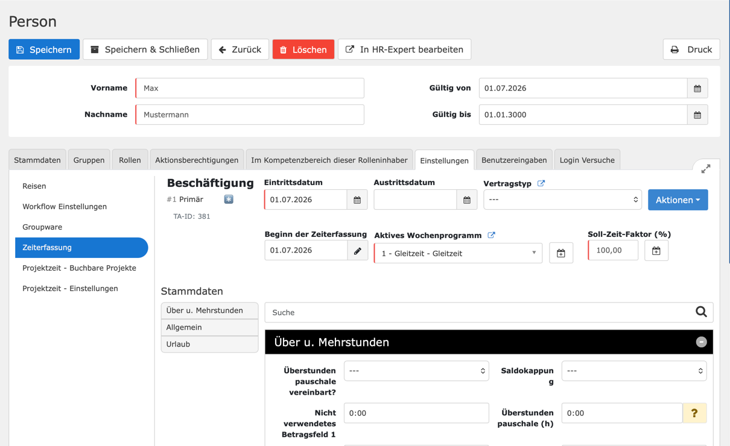730x446 pixels.
Task: Click Nicht verwendetes Betragsfeld 1 input
Action: click(416, 413)
